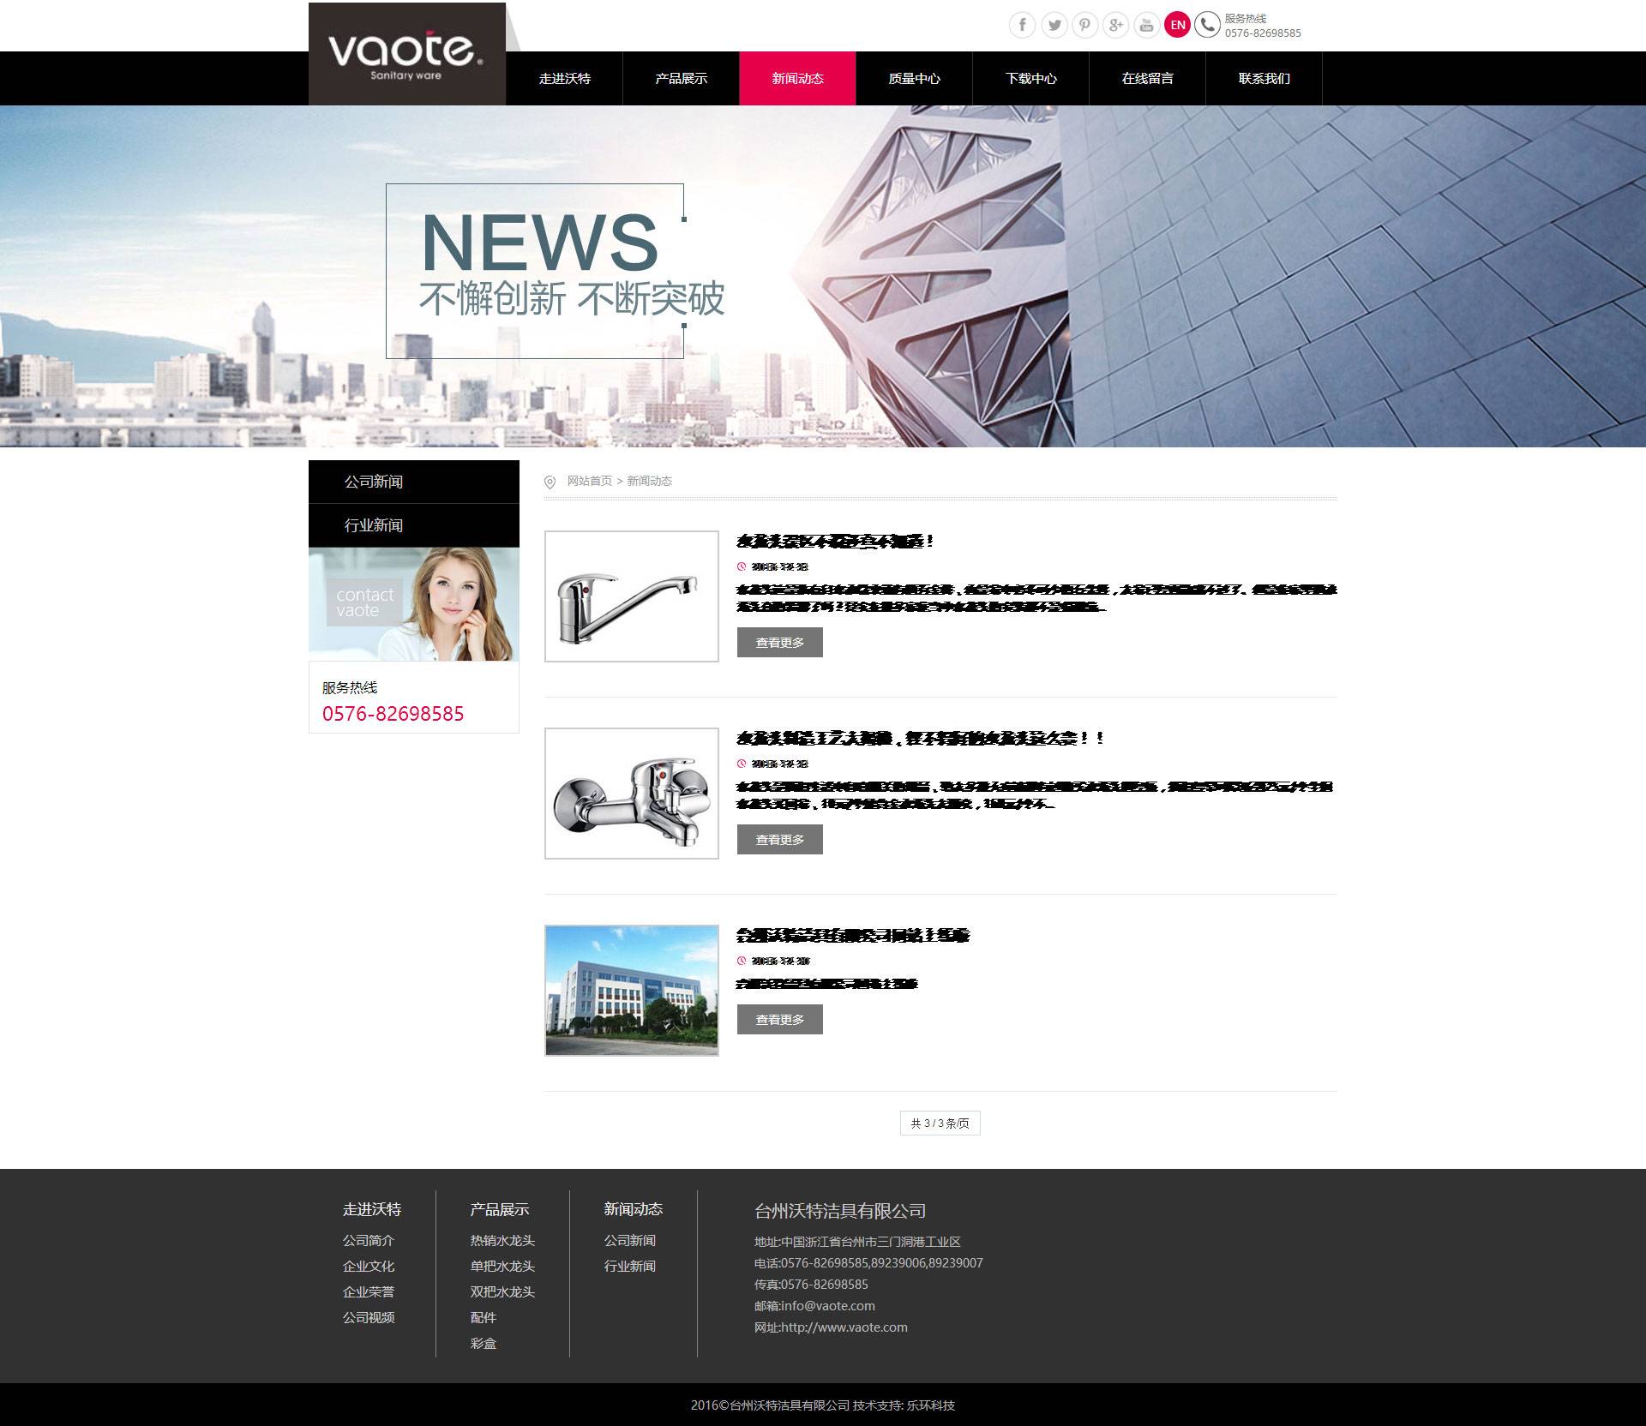The width and height of the screenshot is (1646, 1426).
Task: Open the Twitter social icon
Action: click(1054, 25)
